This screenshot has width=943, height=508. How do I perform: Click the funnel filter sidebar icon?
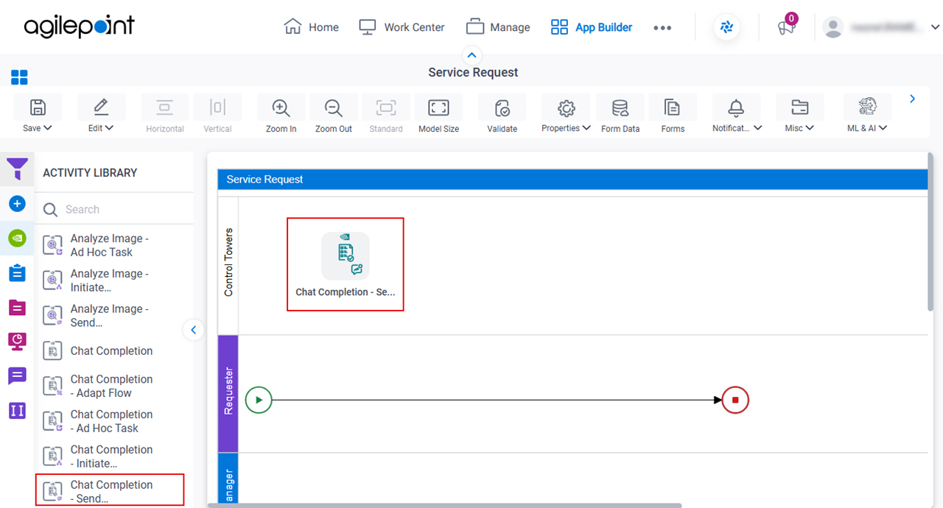[18, 169]
